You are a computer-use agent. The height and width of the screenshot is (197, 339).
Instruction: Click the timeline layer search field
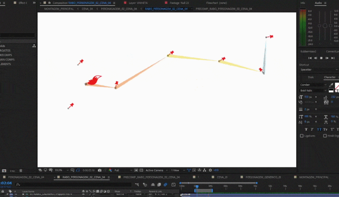(x=74, y=185)
